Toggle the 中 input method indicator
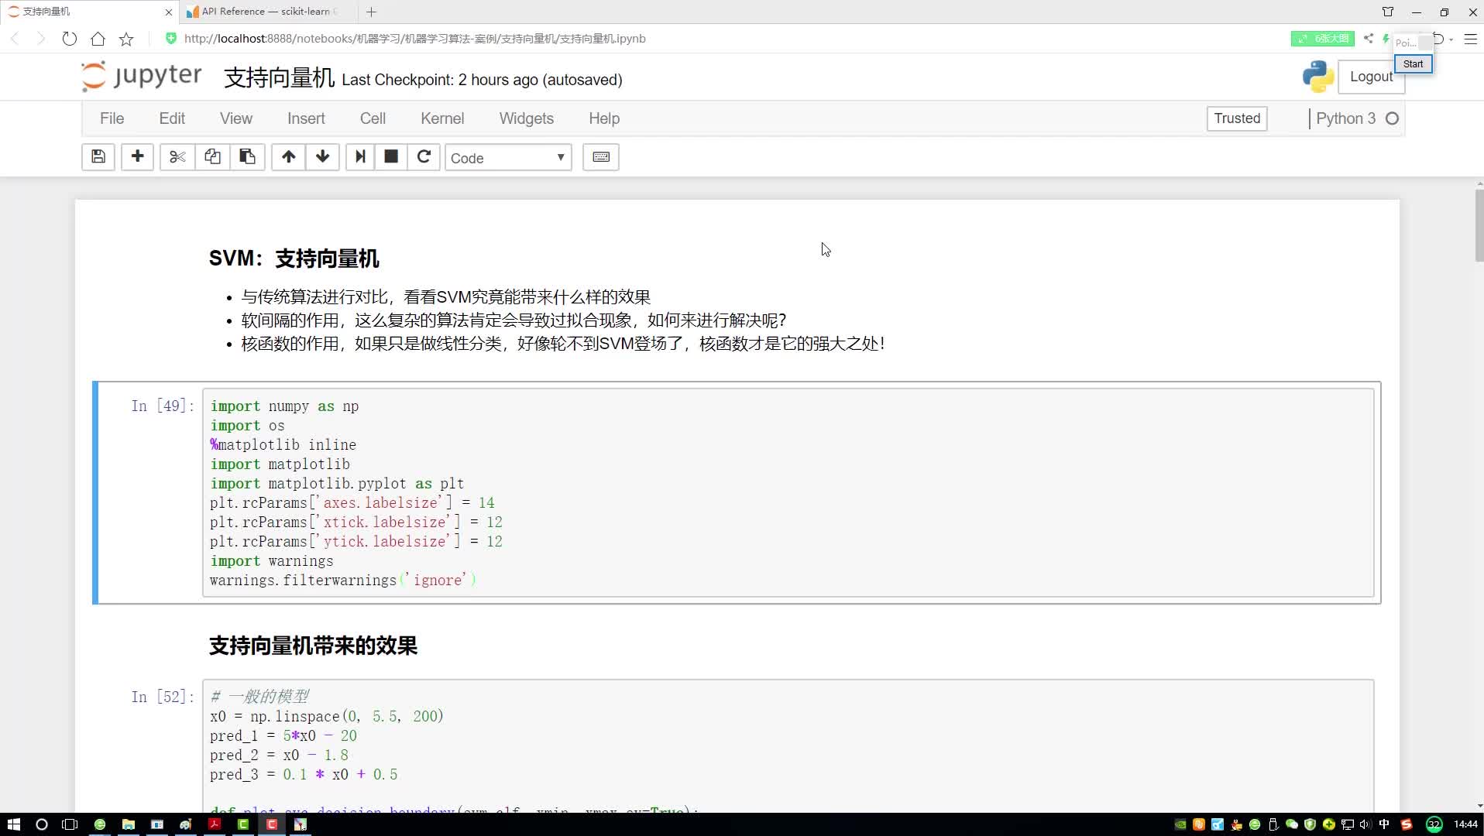 click(x=1384, y=824)
